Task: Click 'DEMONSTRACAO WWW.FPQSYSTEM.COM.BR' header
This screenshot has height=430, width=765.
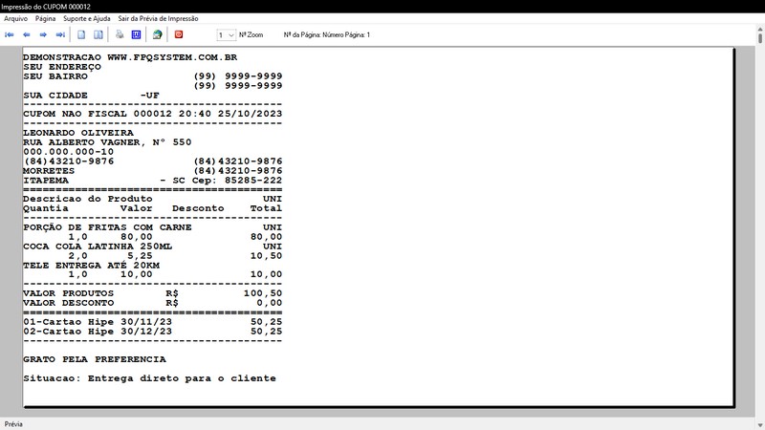Action: tap(130, 57)
